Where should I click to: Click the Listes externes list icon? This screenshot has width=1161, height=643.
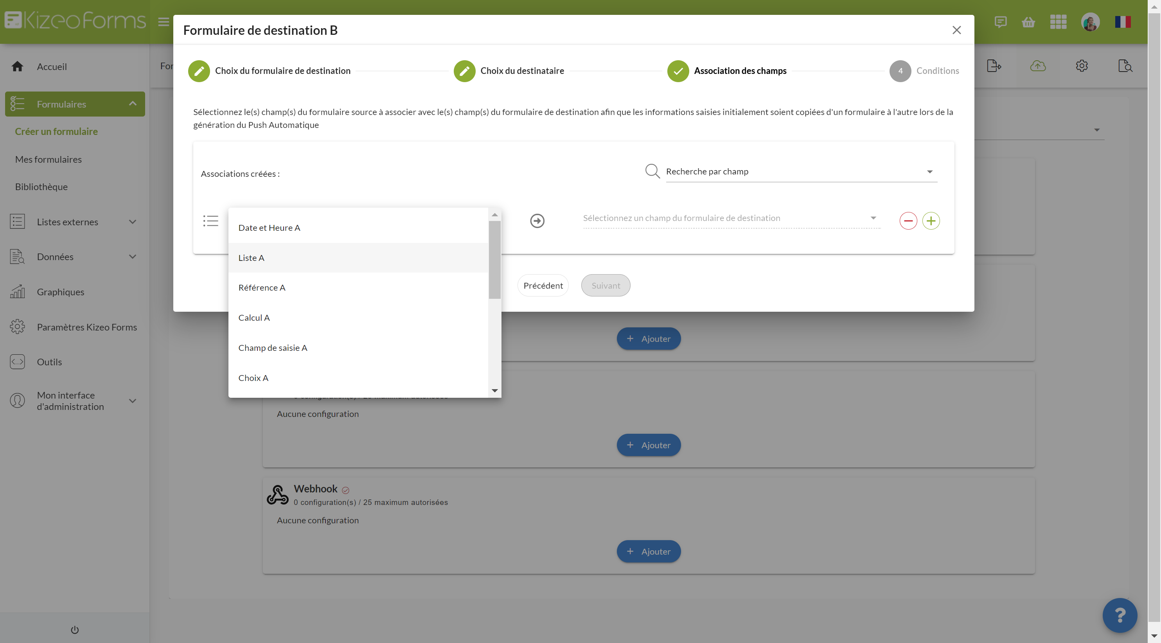[18, 222]
